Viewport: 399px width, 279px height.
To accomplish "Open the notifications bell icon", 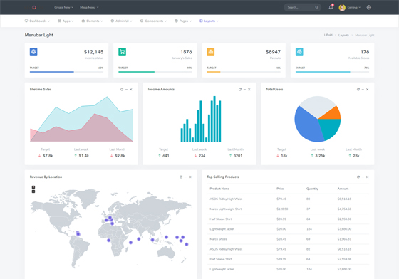I will pyautogui.click(x=331, y=7).
